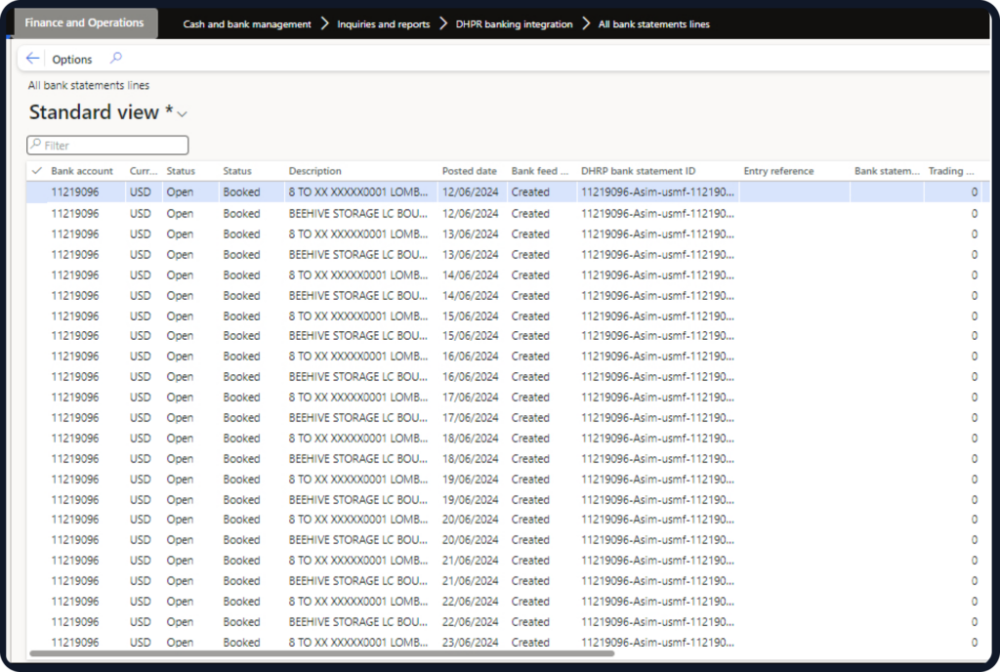
Task: Open the Options menu
Action: tap(72, 60)
